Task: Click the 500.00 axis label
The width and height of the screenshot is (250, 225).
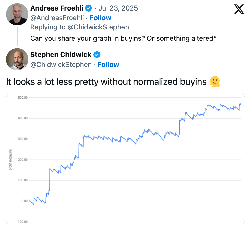Action: pyautogui.click(x=23, y=97)
